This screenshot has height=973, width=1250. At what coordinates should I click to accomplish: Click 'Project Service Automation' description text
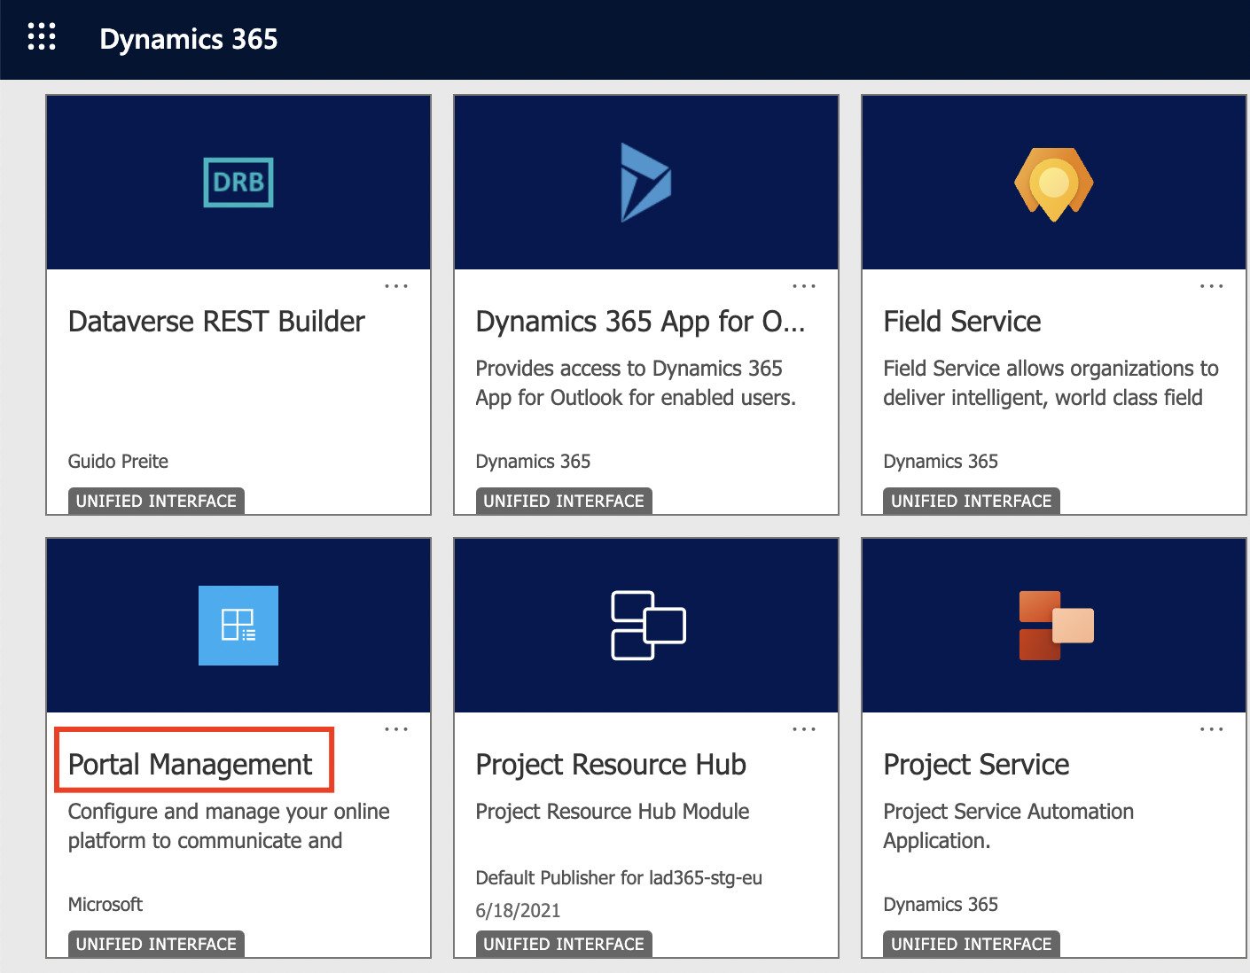click(x=1009, y=812)
